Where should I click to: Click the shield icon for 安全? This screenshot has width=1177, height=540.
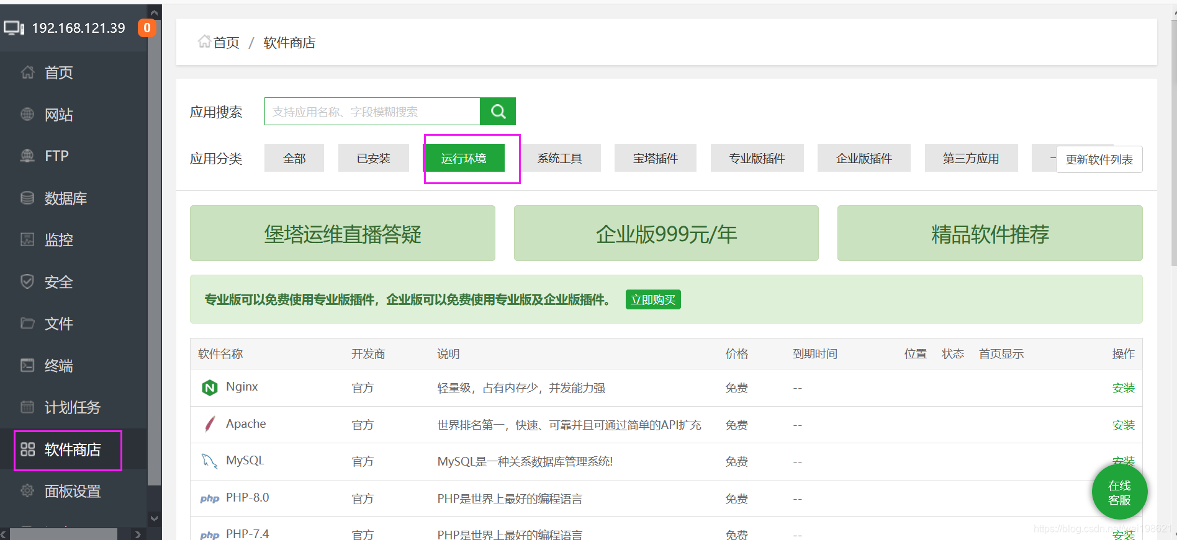point(27,281)
